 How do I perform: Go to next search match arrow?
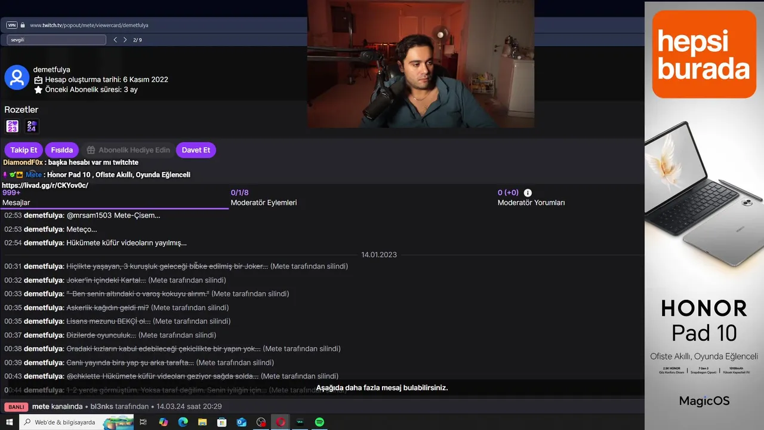(125, 40)
